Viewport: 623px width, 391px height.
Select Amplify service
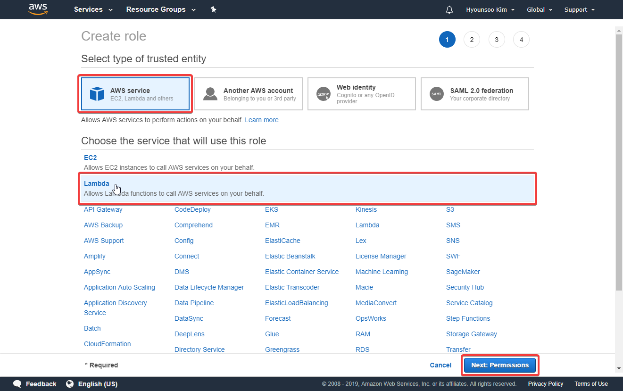(x=95, y=256)
